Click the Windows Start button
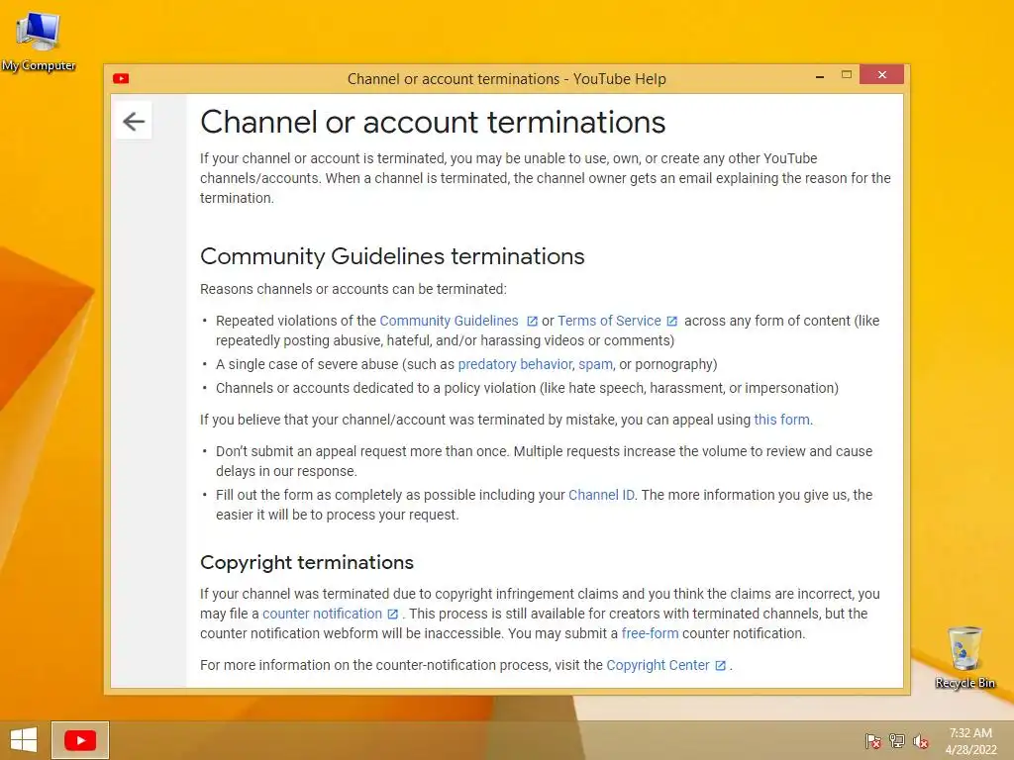The image size is (1014, 760). [24, 740]
